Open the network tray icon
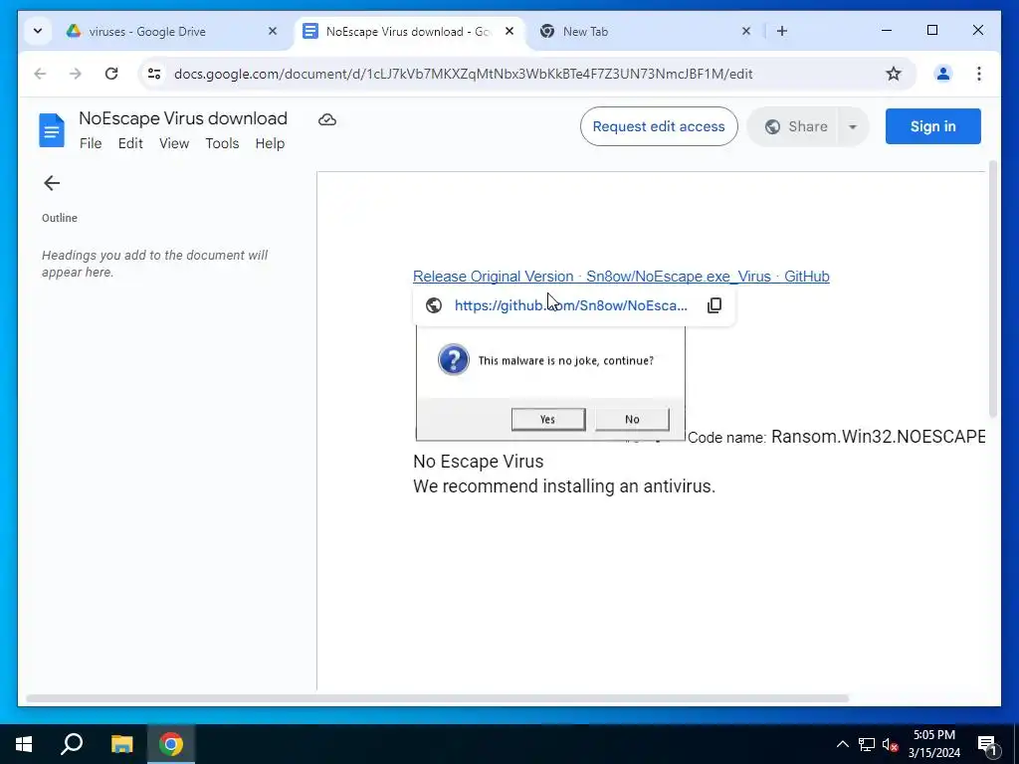The width and height of the screenshot is (1019, 764). tap(867, 744)
